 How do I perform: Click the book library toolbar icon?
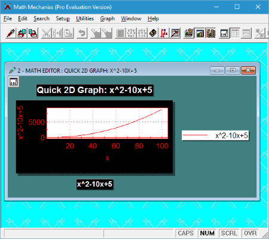(153, 33)
